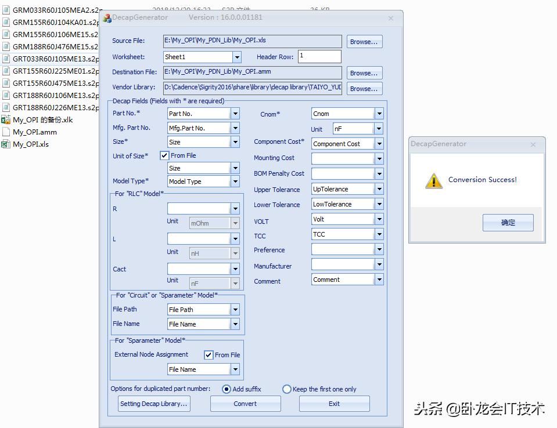The width and height of the screenshot is (557, 428).
Task: Select the GRT188R60J226ME13 file icon
Action: pos(6,107)
